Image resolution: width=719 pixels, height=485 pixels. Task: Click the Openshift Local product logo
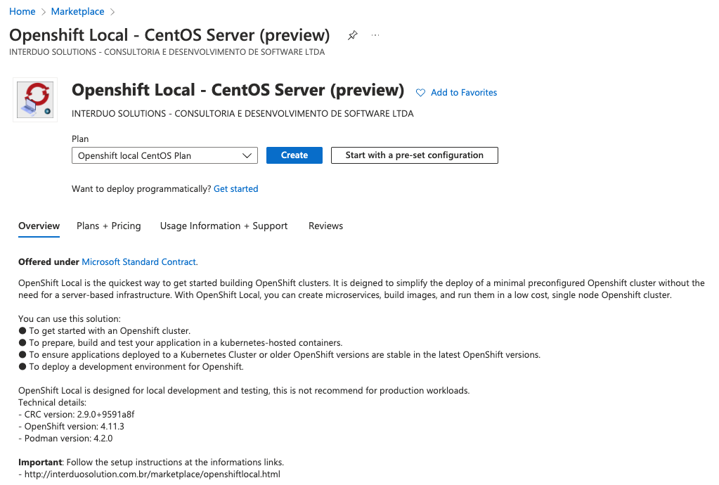[35, 100]
